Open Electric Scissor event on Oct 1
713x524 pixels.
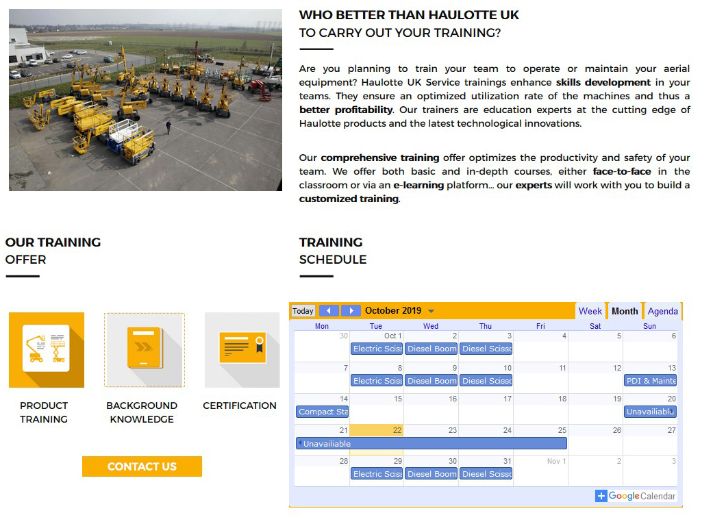[377, 349]
